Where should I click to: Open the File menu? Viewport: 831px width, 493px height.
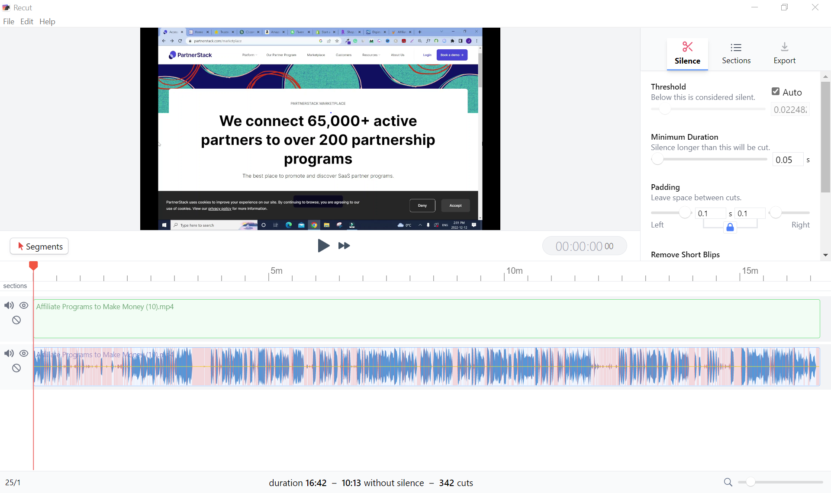(9, 21)
